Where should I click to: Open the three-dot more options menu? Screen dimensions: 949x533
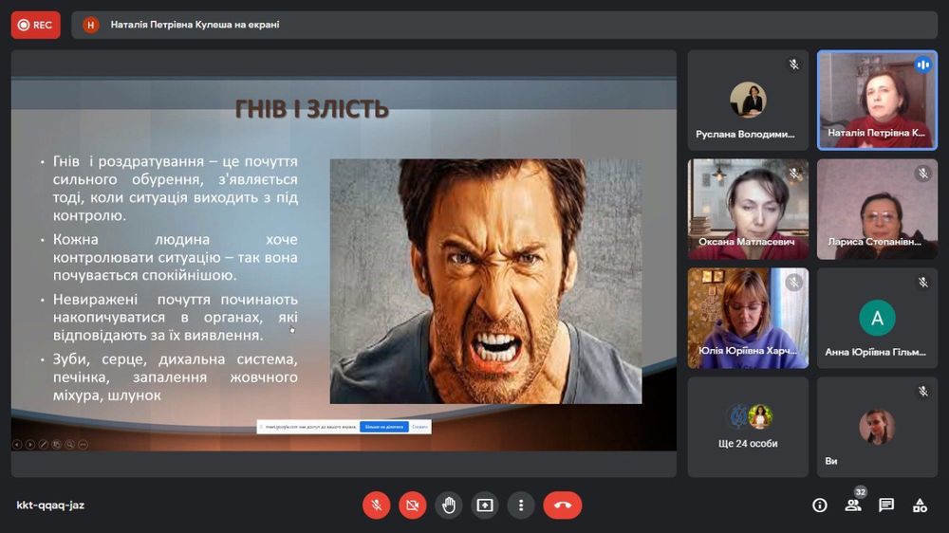tap(520, 505)
